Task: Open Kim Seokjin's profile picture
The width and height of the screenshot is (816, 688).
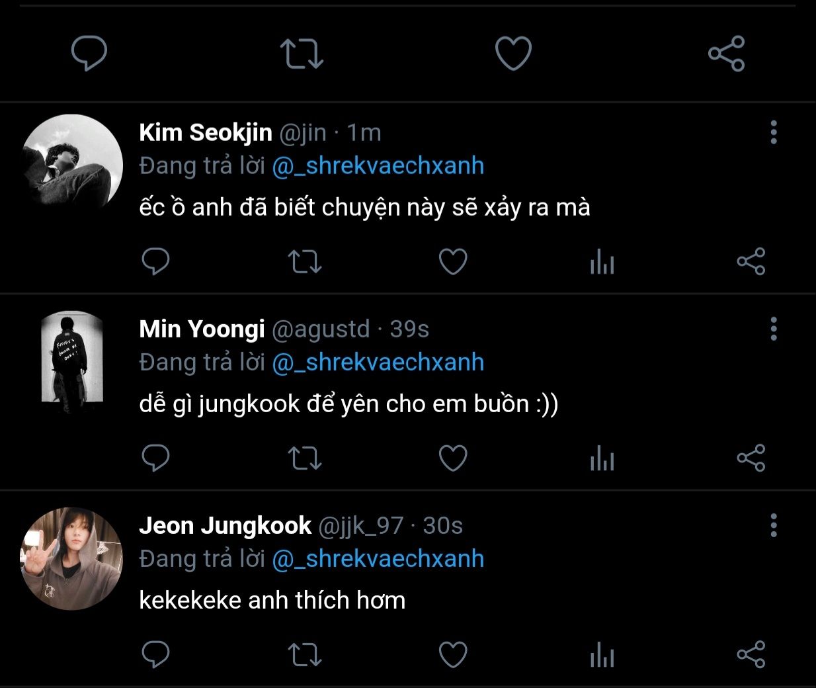Action: 72,165
